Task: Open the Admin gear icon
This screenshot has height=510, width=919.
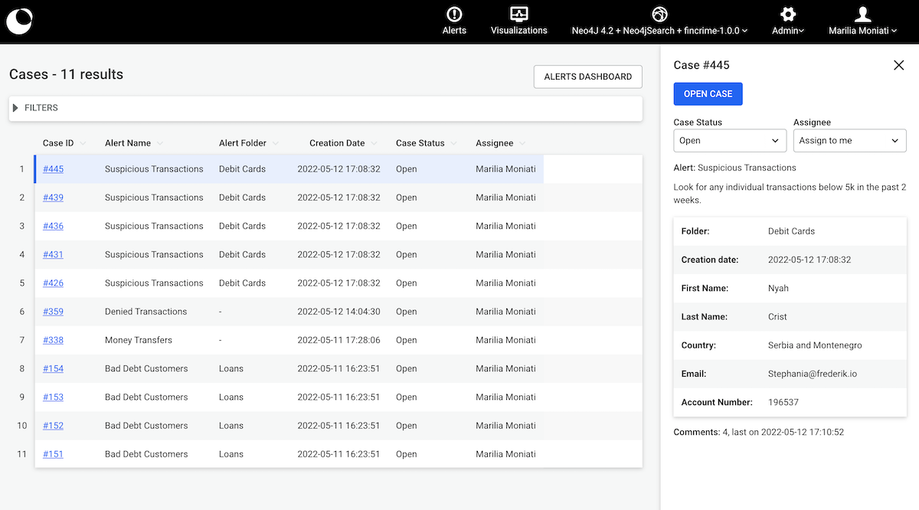Action: click(788, 14)
